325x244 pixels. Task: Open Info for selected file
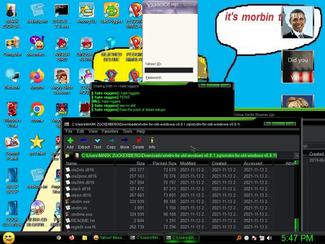point(152,143)
